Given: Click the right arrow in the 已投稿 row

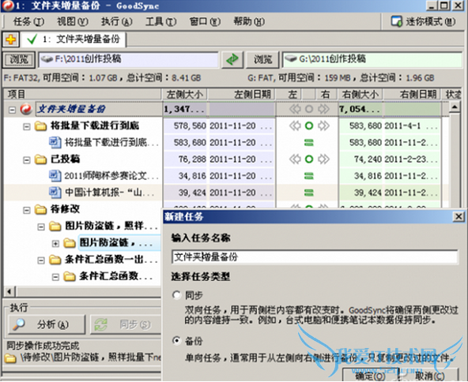Looking at the screenshot, I should click(x=323, y=159).
